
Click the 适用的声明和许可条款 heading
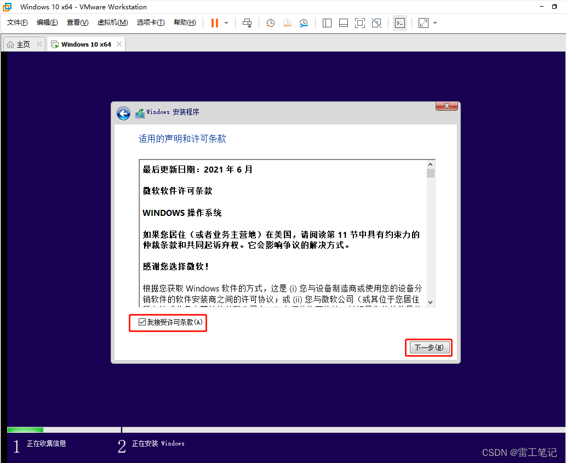[182, 139]
